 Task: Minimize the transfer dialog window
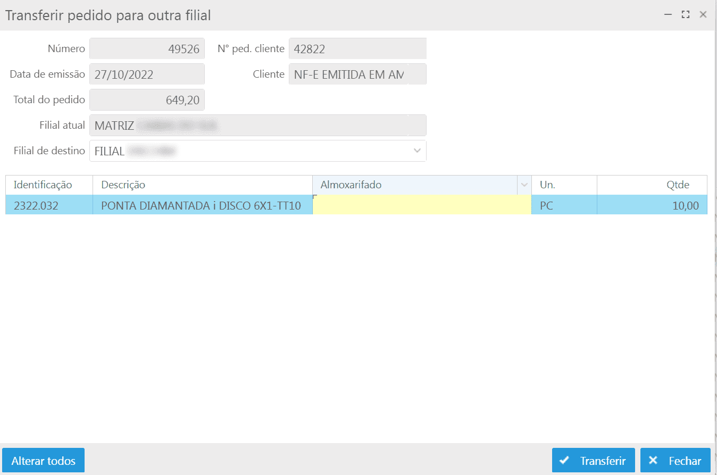click(668, 15)
